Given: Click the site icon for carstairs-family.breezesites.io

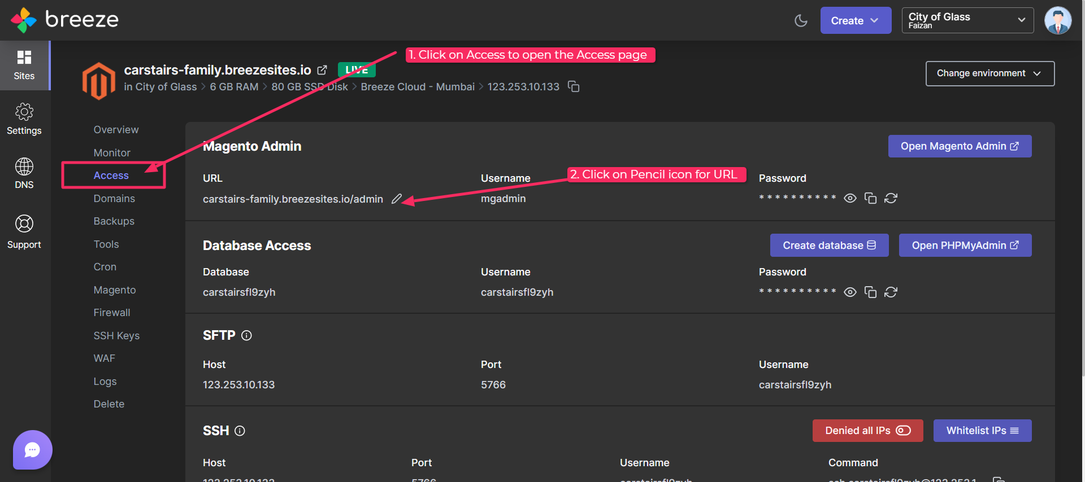Looking at the screenshot, I should click(99, 81).
